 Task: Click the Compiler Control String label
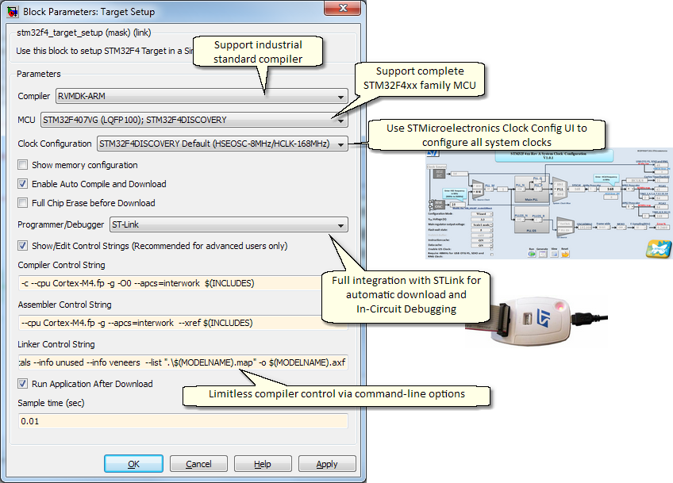61,265
